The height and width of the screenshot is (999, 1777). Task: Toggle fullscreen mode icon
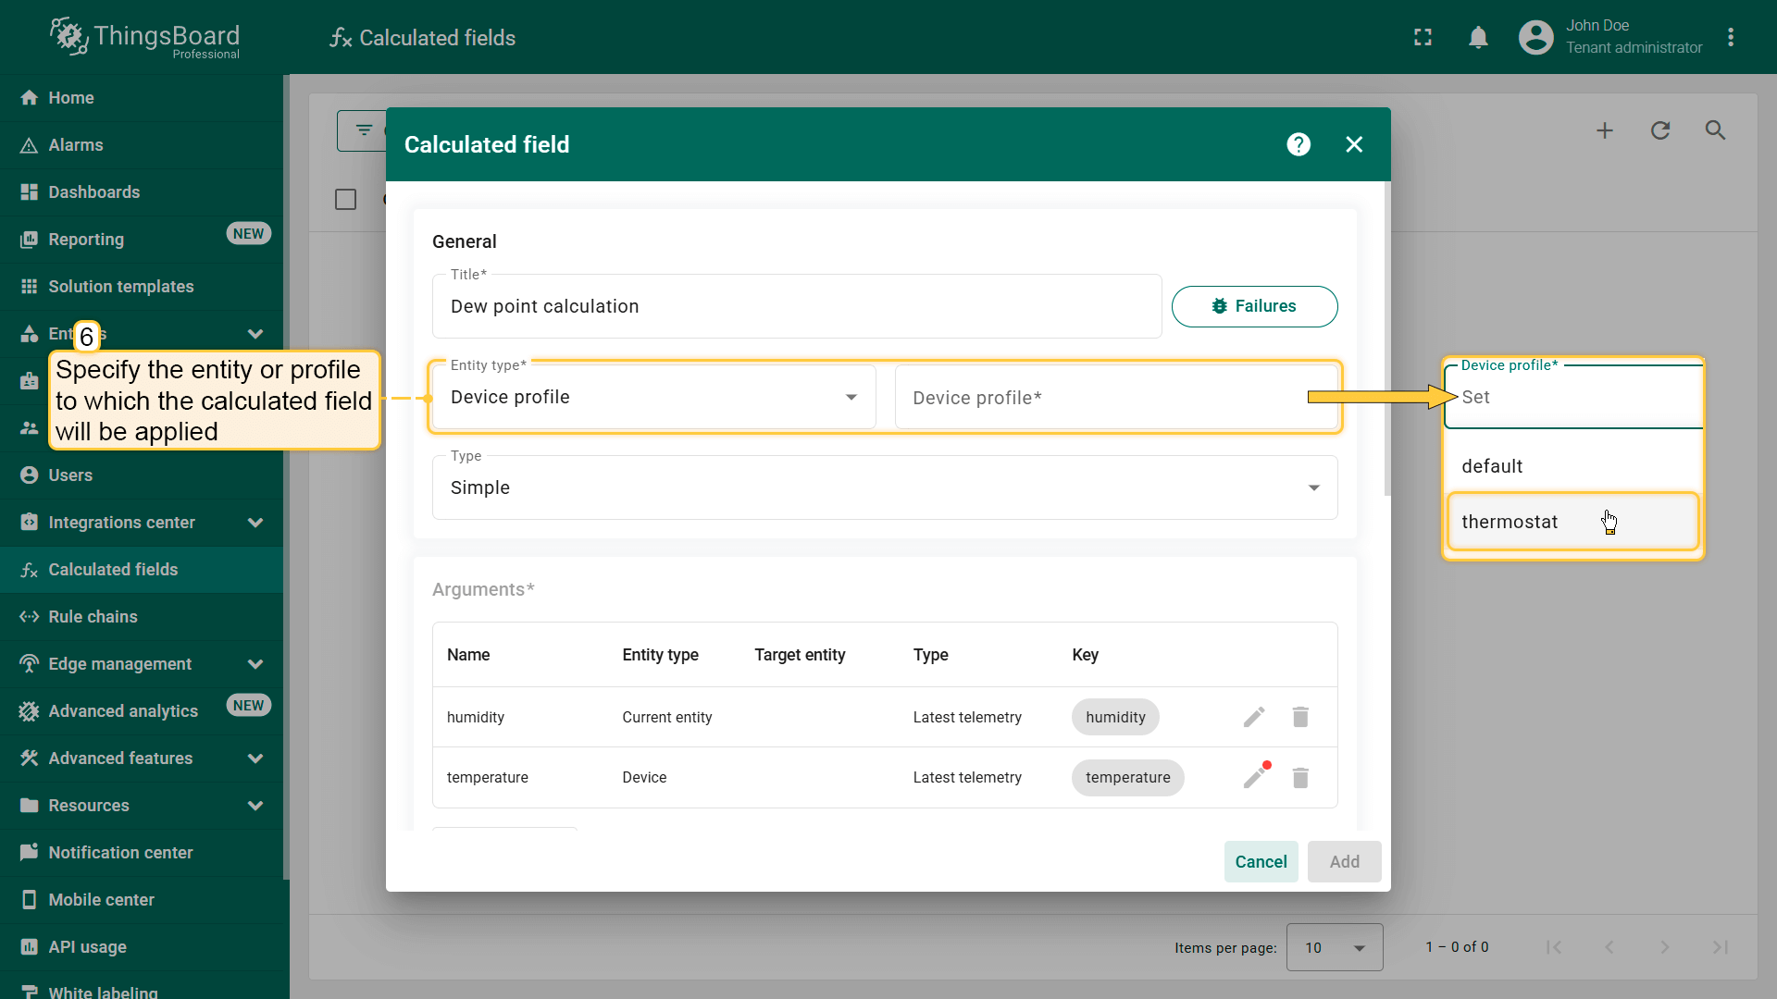click(1423, 38)
